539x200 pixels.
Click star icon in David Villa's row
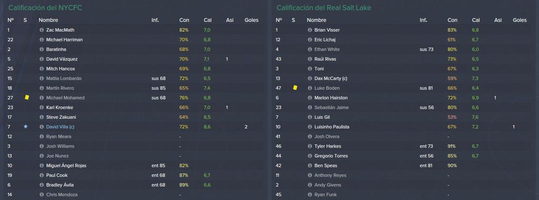(x=25, y=127)
